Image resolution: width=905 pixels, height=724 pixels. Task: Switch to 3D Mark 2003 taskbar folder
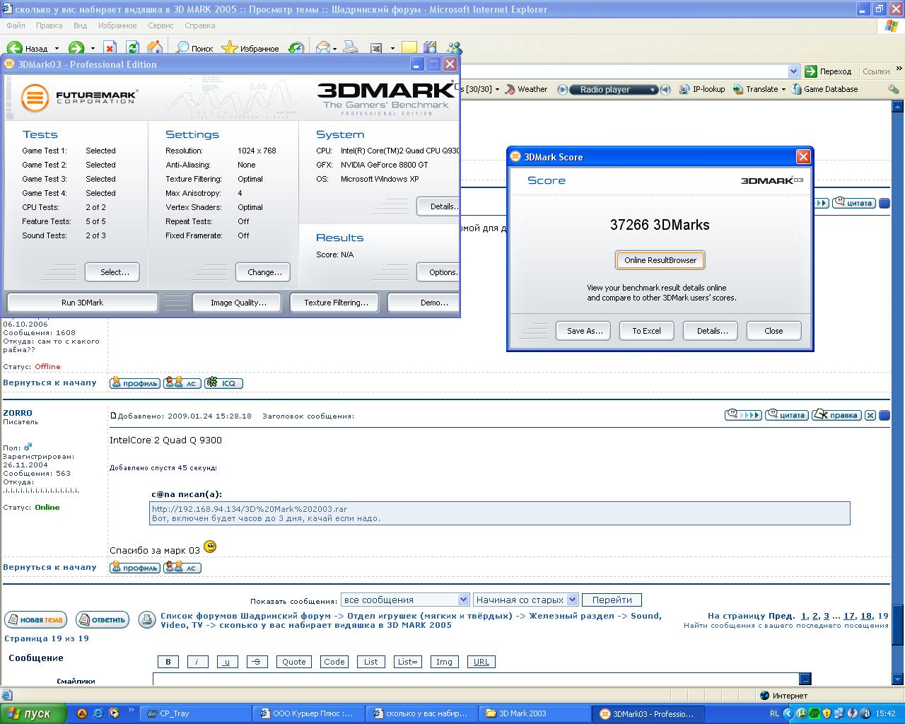535,713
